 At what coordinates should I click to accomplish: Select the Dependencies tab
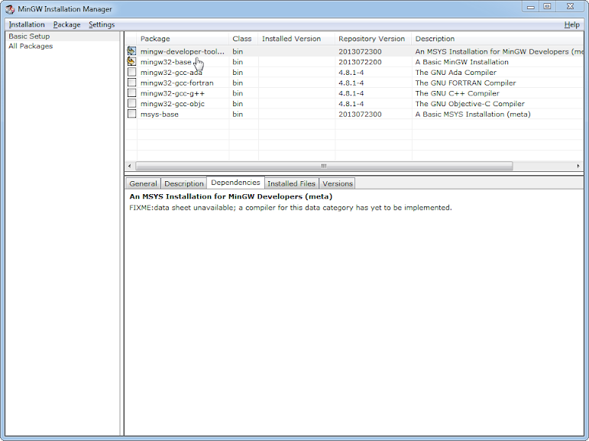(235, 183)
